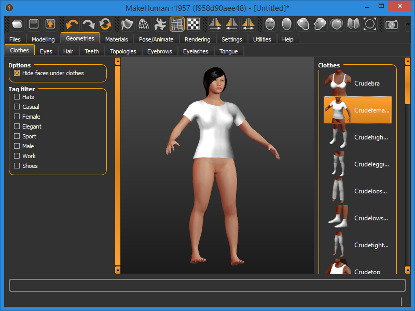Switch to bottom view icon
This screenshot has height=311, width=415.
tap(353, 24)
